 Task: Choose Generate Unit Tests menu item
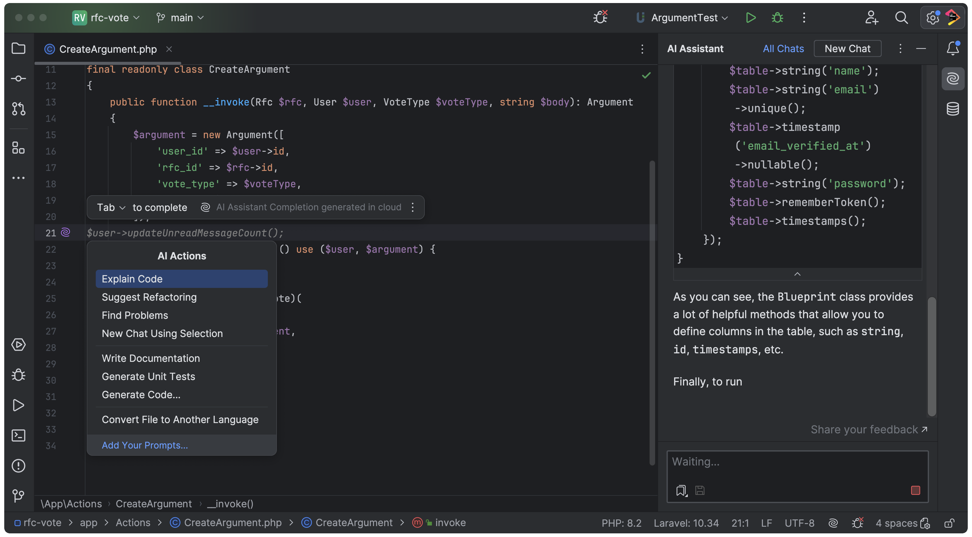[148, 376]
